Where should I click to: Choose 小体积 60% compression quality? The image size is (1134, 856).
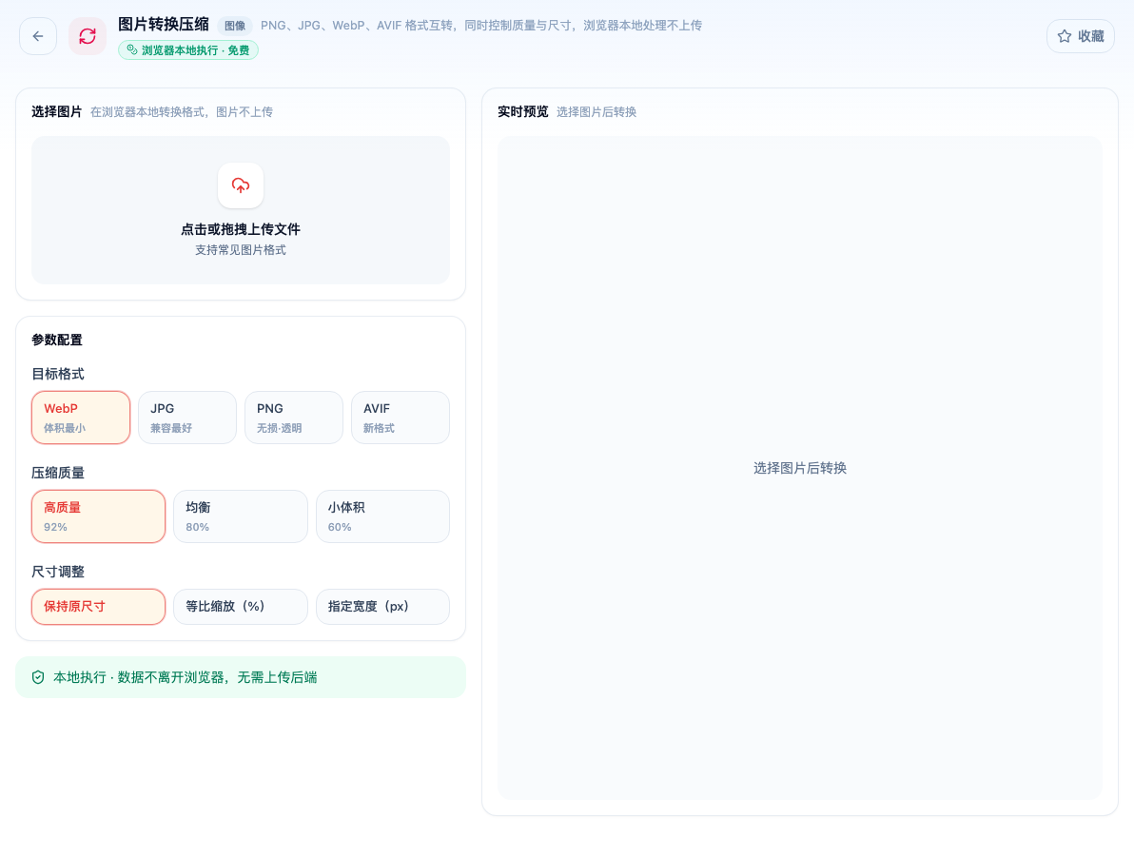(383, 516)
